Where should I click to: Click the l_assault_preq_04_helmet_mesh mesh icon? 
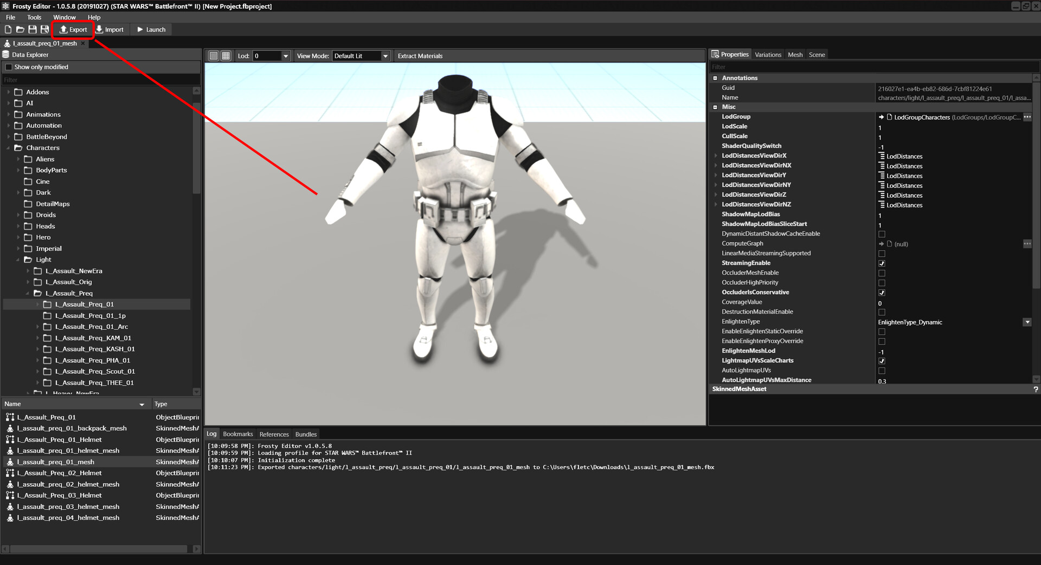(10, 518)
